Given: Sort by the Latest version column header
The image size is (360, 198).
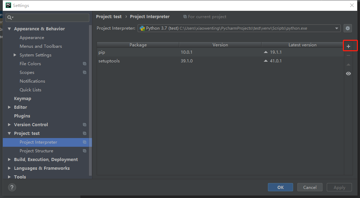Looking at the screenshot, I should 302,45.
